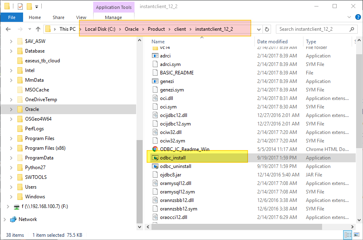The width and height of the screenshot is (363, 240).
Task: Click the ojdbc8.jar file icon
Action: (155, 174)
